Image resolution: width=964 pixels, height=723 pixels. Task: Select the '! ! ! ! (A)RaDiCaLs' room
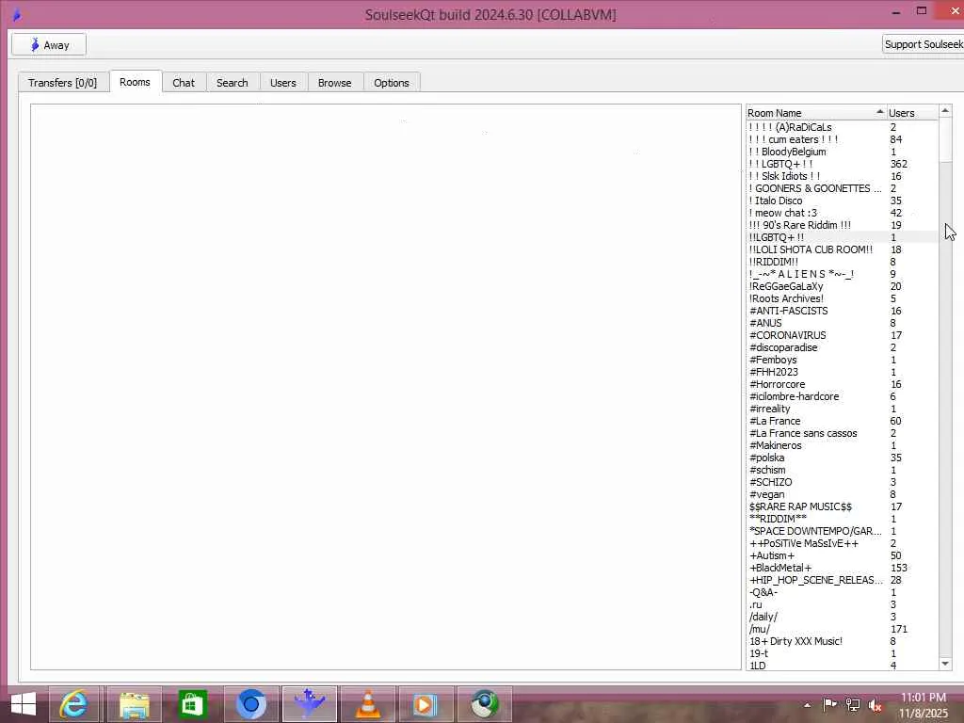point(842,127)
